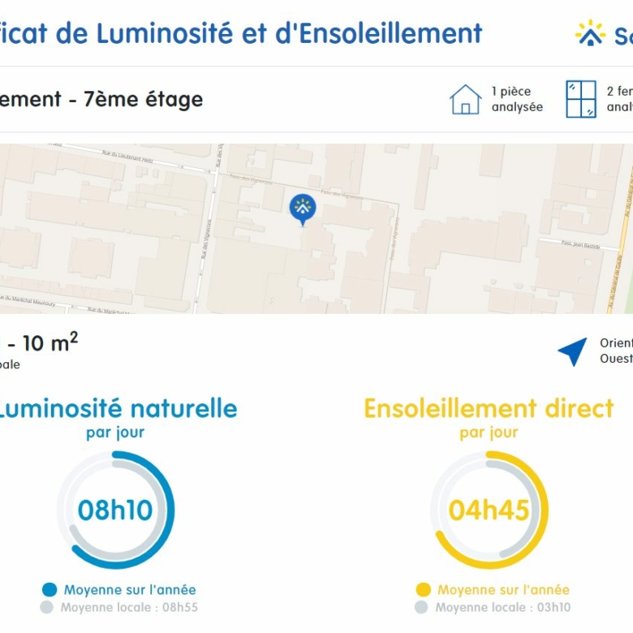The height and width of the screenshot is (633, 633).
Task: Click the Certificat de Luminosité et d'Ensoleillement title
Action: pos(241,33)
